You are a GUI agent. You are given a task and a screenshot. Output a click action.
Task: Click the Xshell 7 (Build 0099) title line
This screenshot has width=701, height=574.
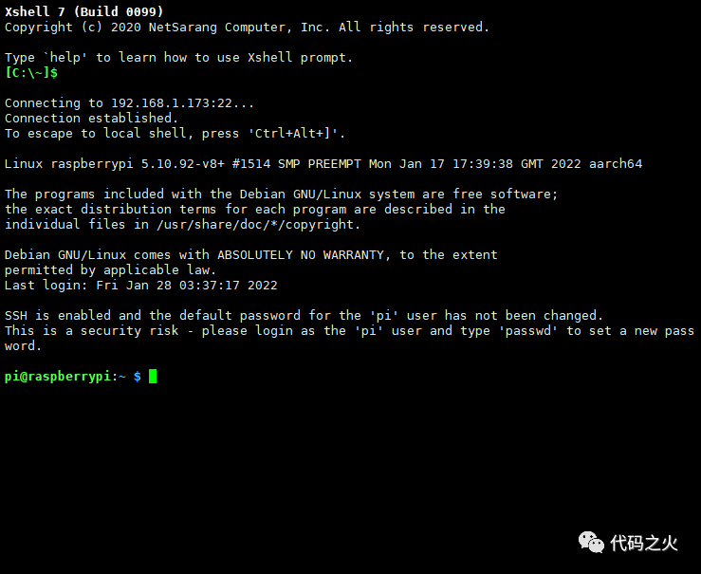(84, 11)
